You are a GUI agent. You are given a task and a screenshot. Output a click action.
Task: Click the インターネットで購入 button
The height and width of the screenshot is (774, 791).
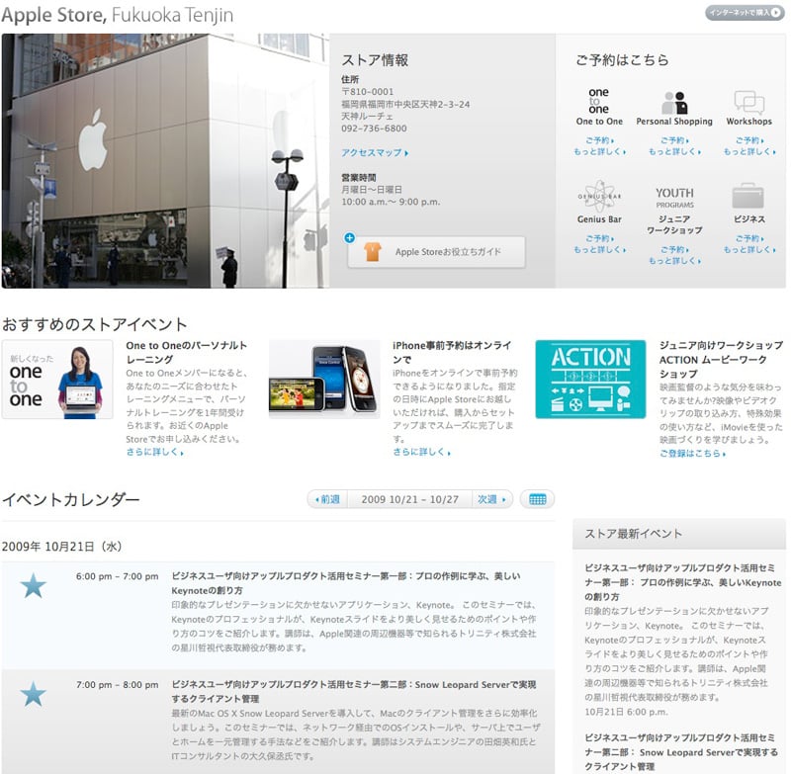coord(745,13)
